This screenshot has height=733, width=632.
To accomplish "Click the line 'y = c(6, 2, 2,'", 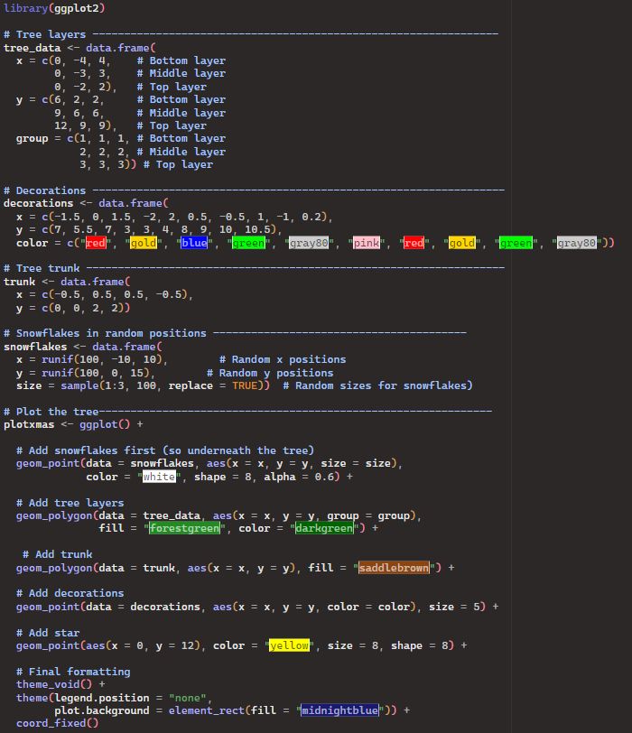I will [60, 99].
